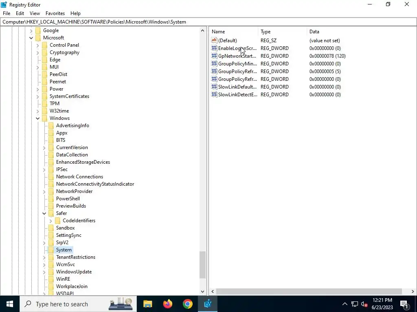
Task: Select the PeerDist folder icon
Action: [x=44, y=74]
